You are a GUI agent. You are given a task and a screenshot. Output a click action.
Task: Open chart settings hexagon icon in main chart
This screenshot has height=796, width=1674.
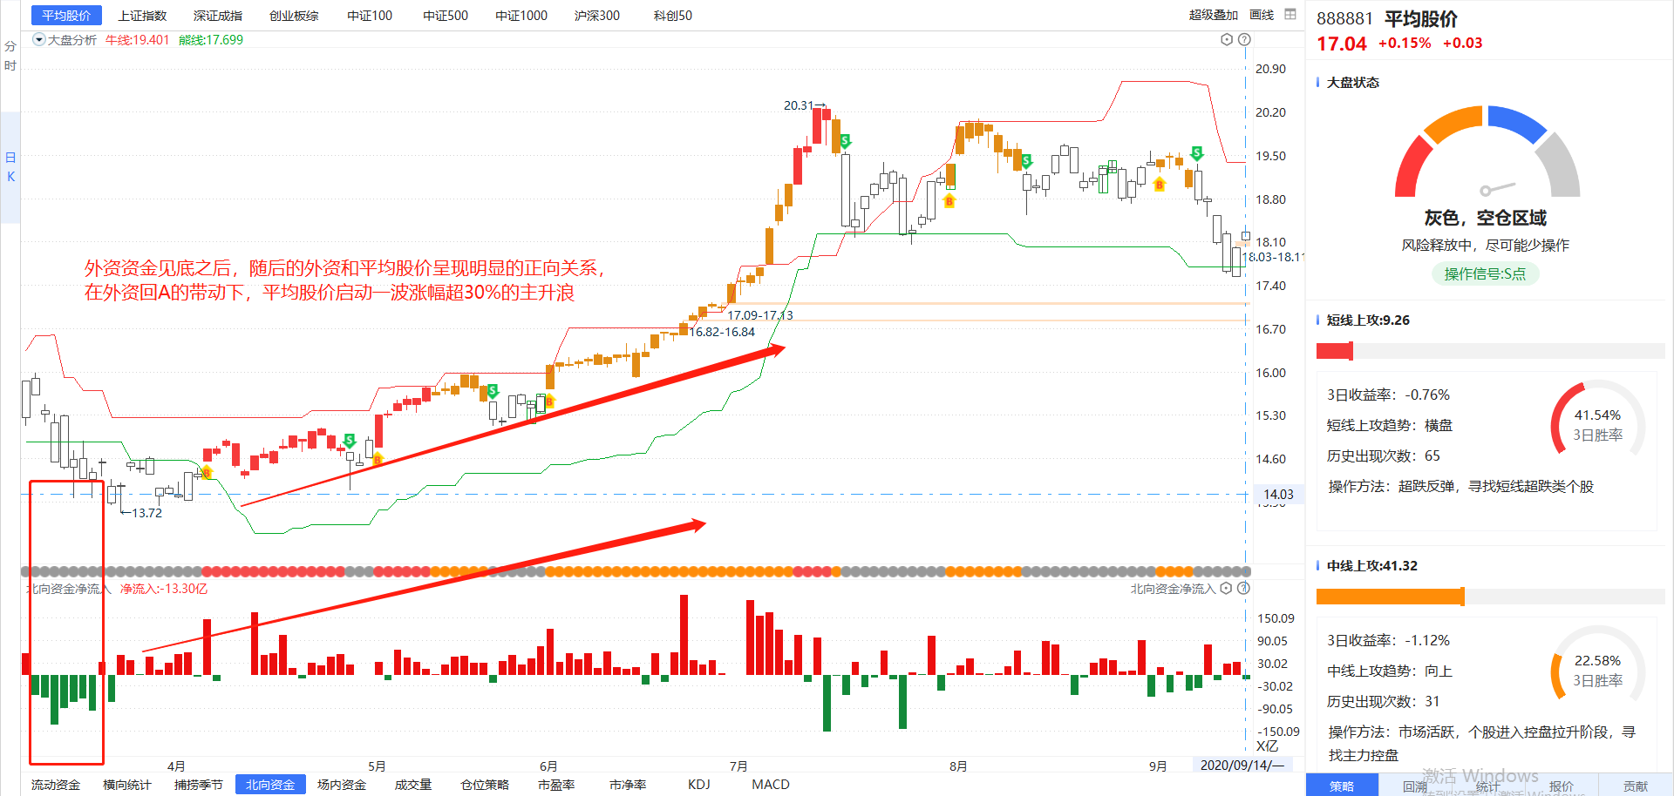pos(1227,39)
